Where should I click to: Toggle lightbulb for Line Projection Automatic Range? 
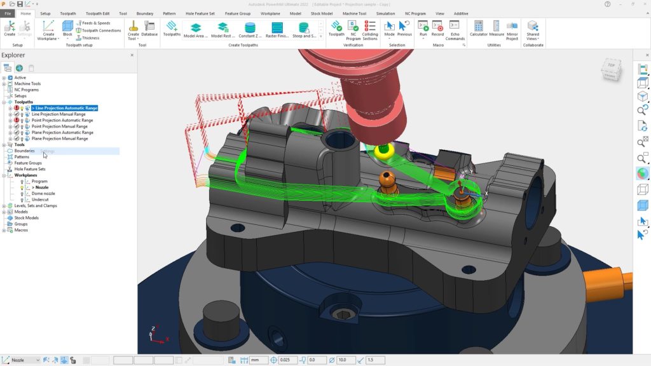click(x=22, y=108)
